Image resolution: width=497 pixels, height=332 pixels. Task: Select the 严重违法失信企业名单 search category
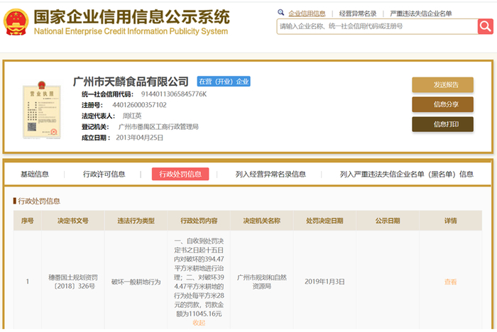click(420, 13)
